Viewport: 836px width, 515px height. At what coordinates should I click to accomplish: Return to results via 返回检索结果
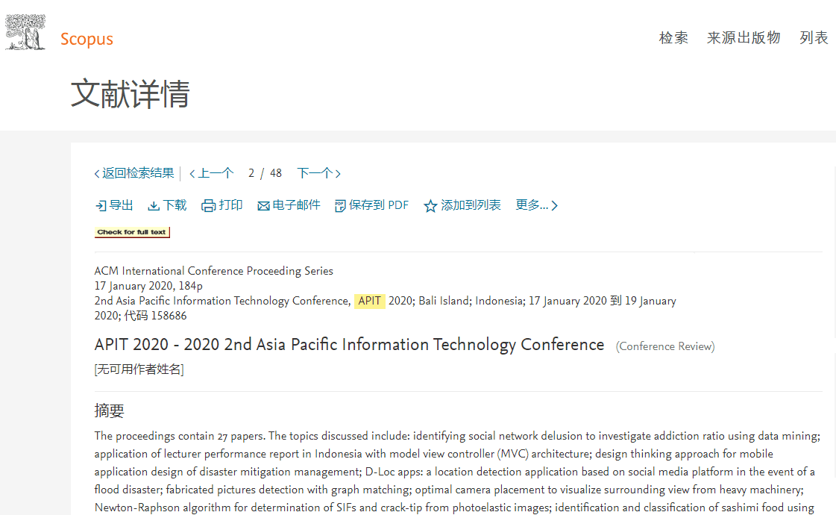point(138,173)
